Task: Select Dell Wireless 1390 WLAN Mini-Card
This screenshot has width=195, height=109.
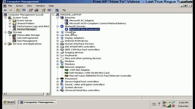Action: coord(89,73)
